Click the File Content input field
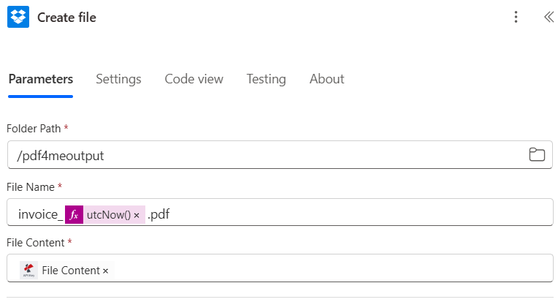558x302 pixels. [280, 268]
